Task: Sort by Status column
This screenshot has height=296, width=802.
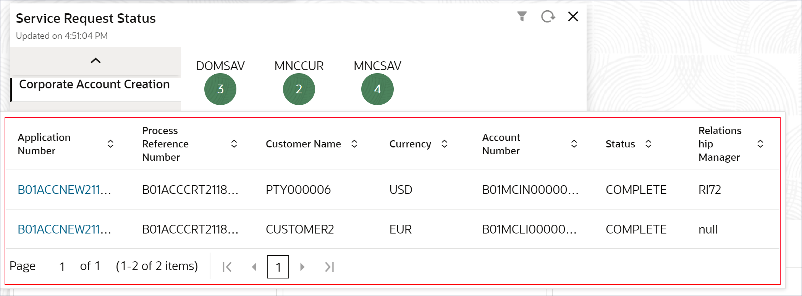Action: 648,144
